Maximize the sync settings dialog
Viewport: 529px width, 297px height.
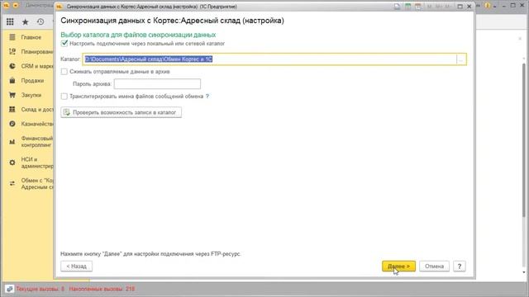pyautogui.click(x=460, y=7)
